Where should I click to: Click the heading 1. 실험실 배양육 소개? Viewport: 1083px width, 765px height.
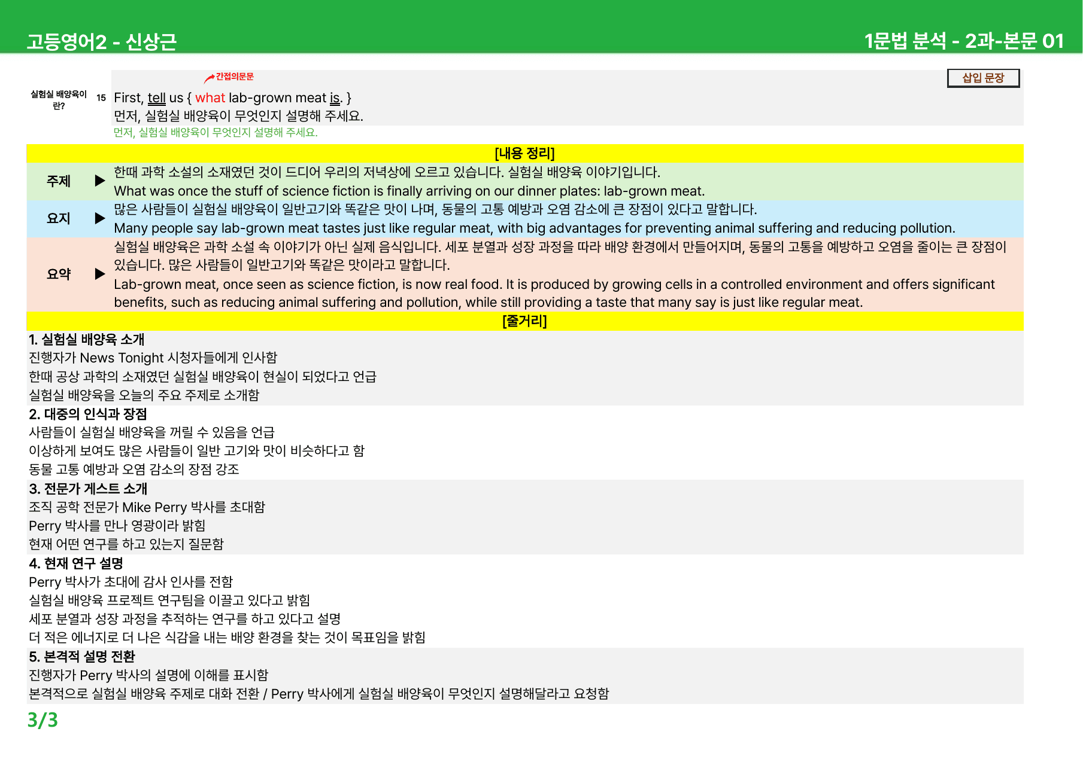pyautogui.click(x=87, y=339)
